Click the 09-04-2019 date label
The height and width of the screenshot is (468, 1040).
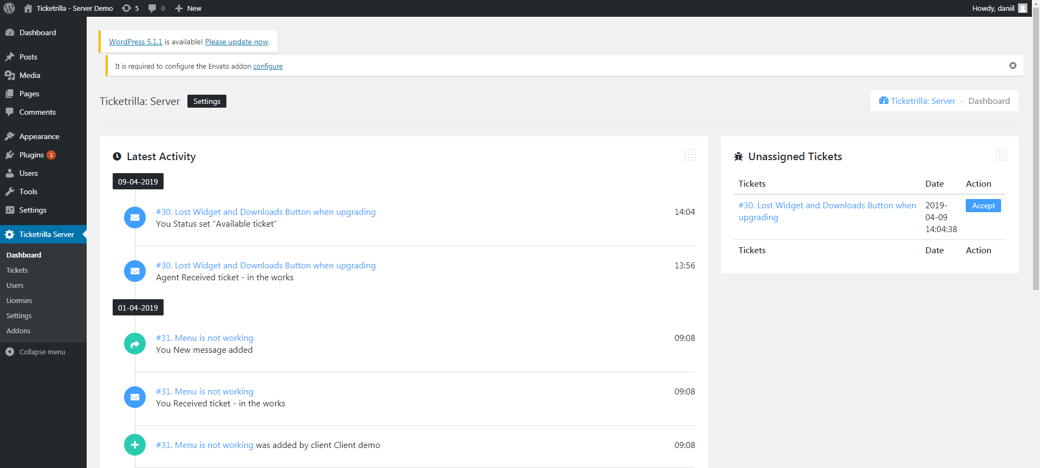[x=138, y=181]
